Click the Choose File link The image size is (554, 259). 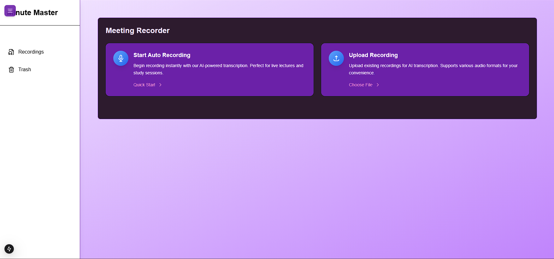[x=361, y=85]
